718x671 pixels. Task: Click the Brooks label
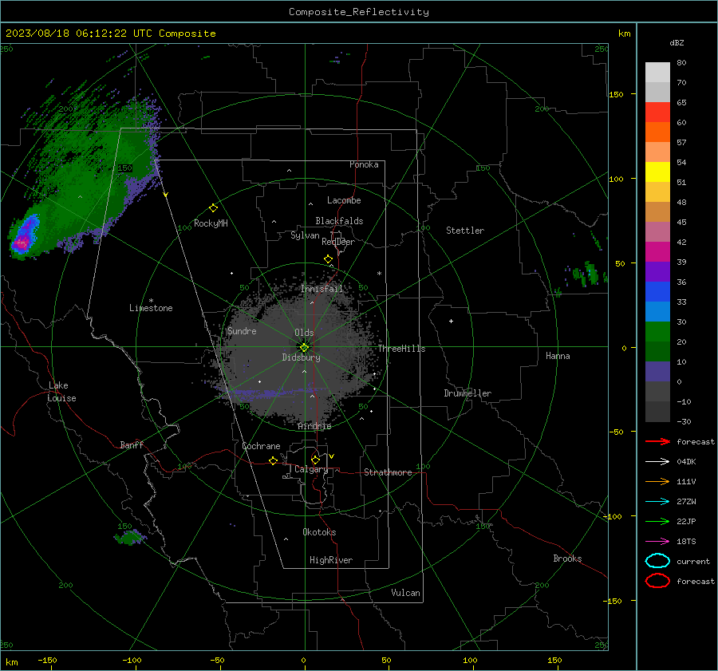pyautogui.click(x=567, y=559)
